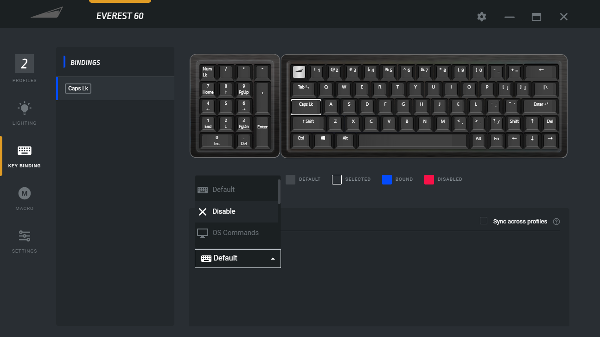Select the Caps Lk key on keyboard
Image resolution: width=600 pixels, height=337 pixels.
pyautogui.click(x=306, y=107)
